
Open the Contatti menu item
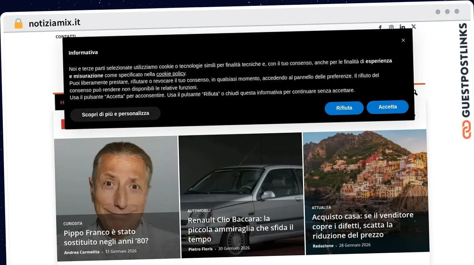coord(66,36)
